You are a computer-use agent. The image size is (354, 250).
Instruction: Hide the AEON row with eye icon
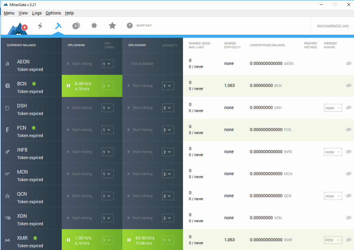pyautogui.click(x=349, y=63)
